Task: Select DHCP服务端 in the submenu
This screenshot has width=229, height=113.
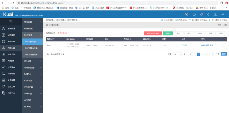Action: 33,42
